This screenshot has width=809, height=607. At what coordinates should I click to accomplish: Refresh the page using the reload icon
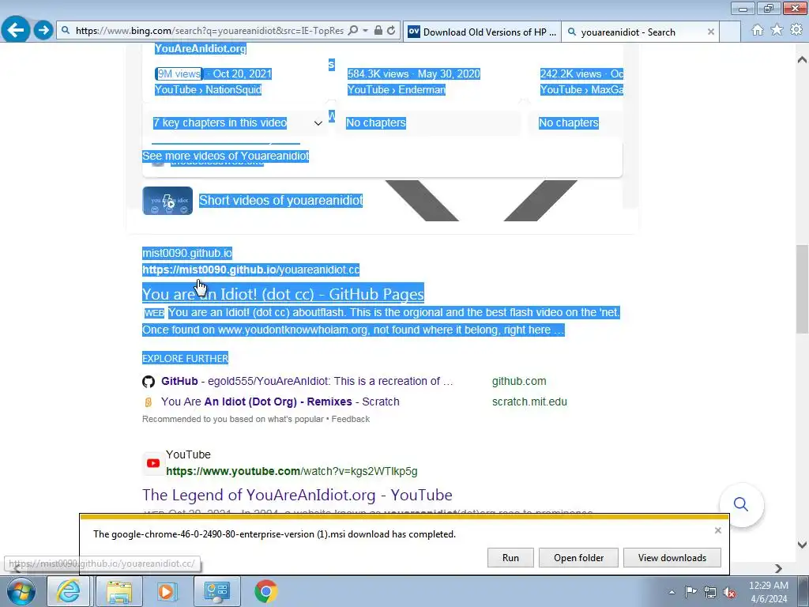coord(392,31)
